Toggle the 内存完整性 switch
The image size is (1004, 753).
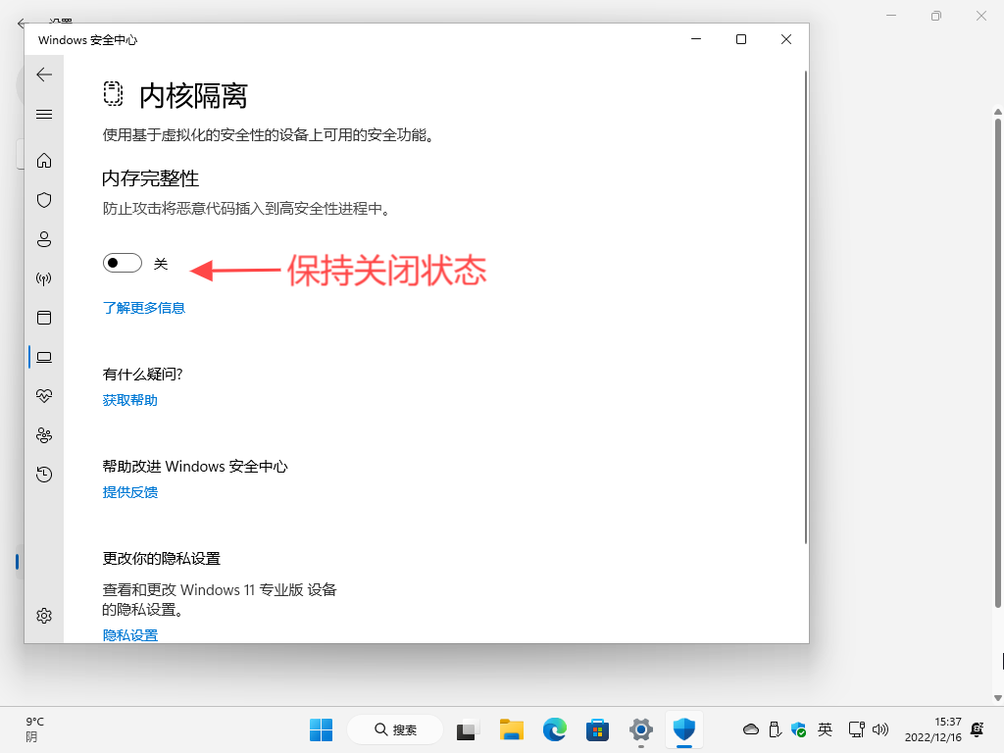pos(123,263)
